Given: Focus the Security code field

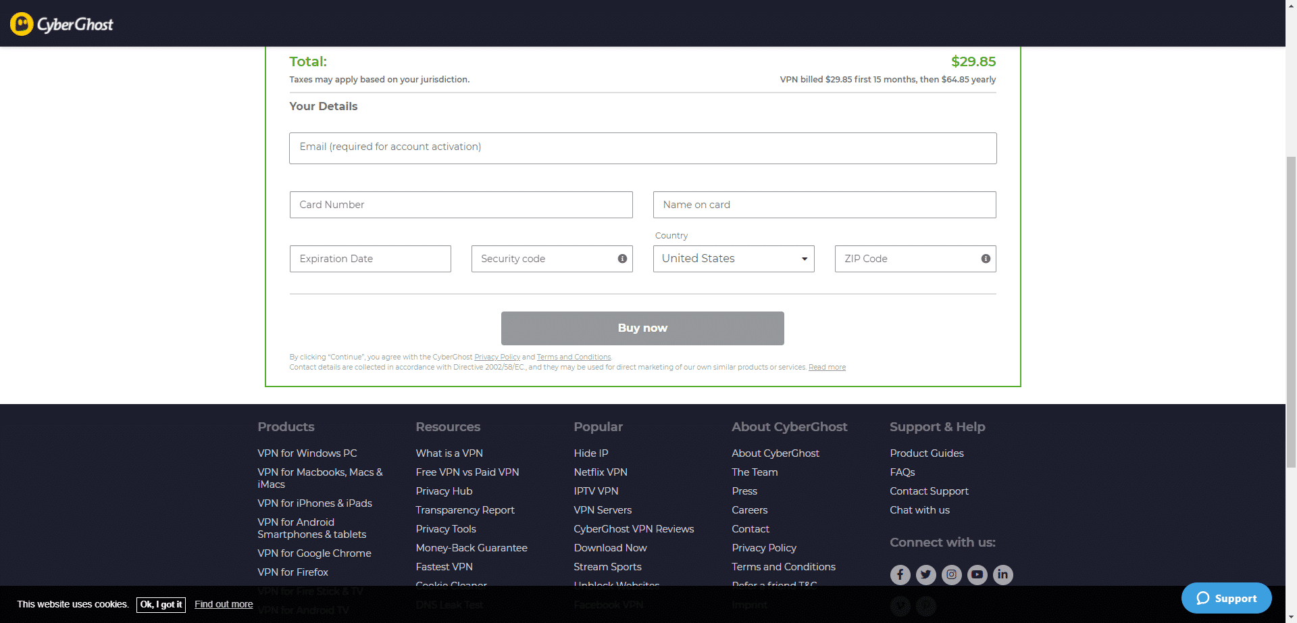Looking at the screenshot, I should [x=552, y=259].
